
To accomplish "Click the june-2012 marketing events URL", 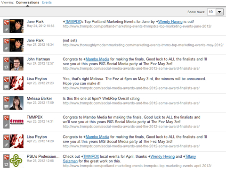I will (x=137, y=26).
